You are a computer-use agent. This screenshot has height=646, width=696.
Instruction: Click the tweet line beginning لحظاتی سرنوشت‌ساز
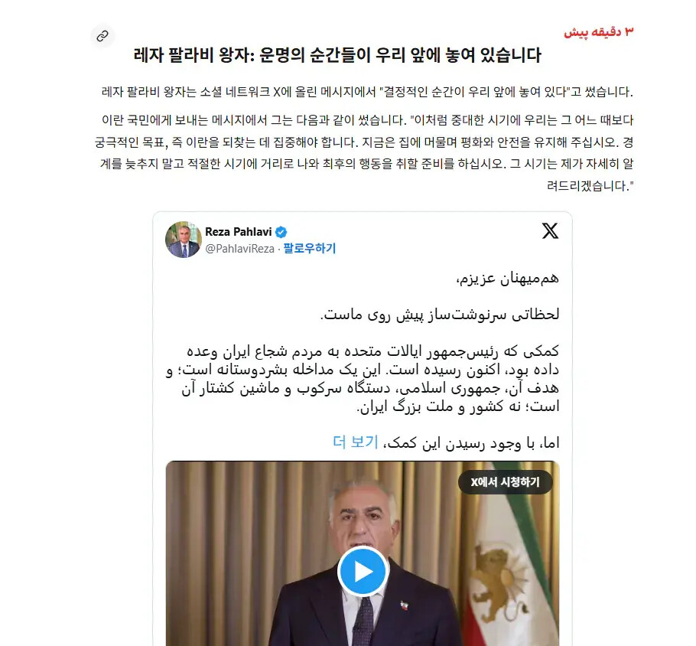440,315
